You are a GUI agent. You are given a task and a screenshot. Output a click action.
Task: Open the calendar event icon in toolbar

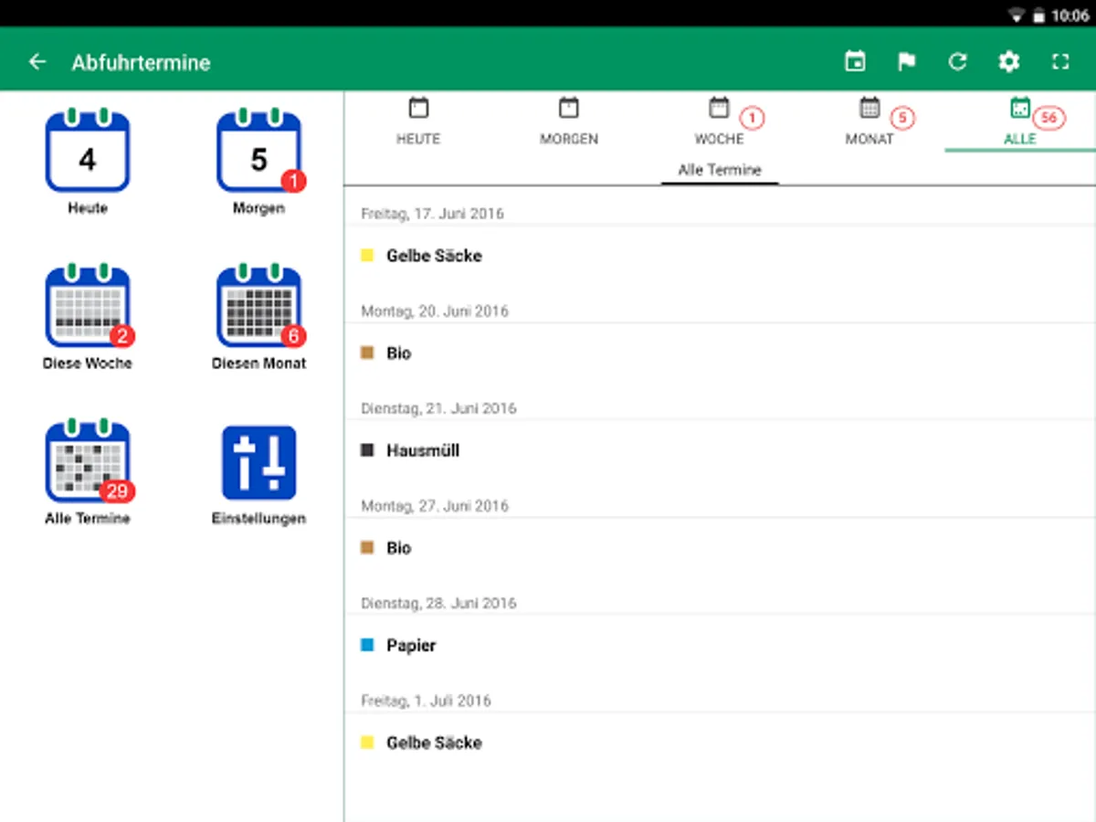(x=855, y=62)
